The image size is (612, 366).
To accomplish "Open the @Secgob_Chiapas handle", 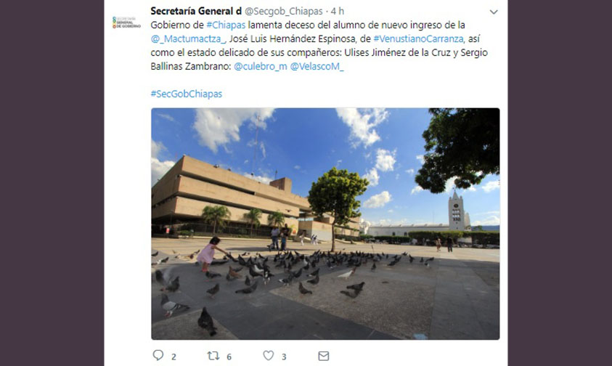I will (284, 12).
